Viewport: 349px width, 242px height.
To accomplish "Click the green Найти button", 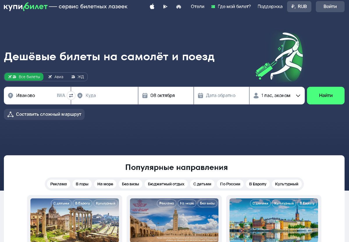I will 326,96.
